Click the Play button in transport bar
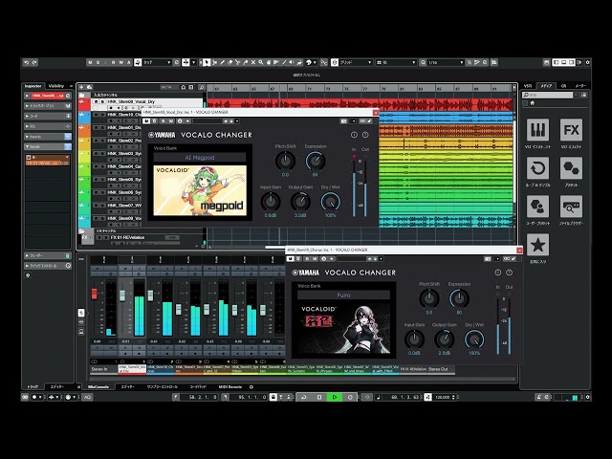 pos(335,398)
